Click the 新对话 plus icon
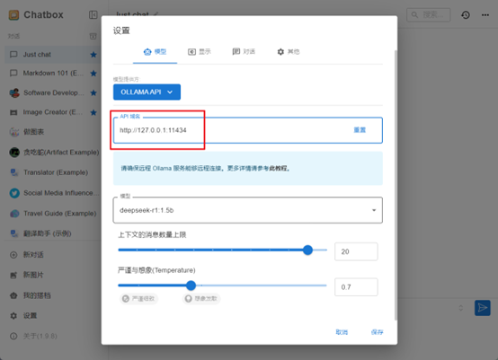The width and height of the screenshot is (498, 360). (x=13, y=255)
